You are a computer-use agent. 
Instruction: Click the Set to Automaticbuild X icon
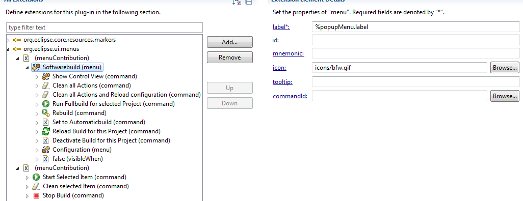coord(46,122)
